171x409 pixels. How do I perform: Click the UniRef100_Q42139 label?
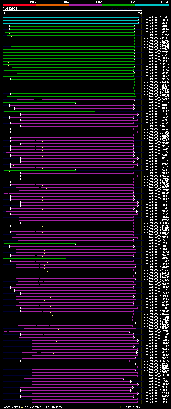point(157,82)
